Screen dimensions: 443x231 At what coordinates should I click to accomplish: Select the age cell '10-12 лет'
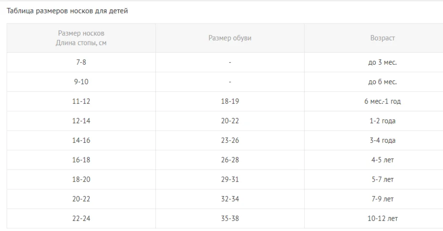[x=382, y=219]
